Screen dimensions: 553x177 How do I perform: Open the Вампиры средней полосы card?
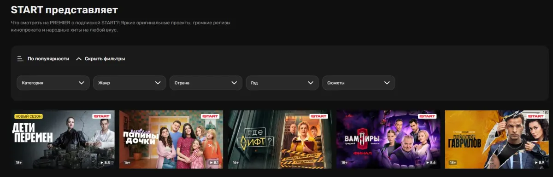pyautogui.click(x=388, y=139)
